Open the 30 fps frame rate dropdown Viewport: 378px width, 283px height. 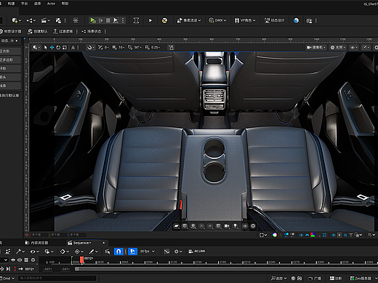click(x=148, y=251)
